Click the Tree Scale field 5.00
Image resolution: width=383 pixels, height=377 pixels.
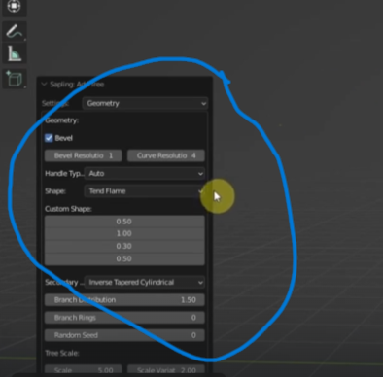(84, 370)
